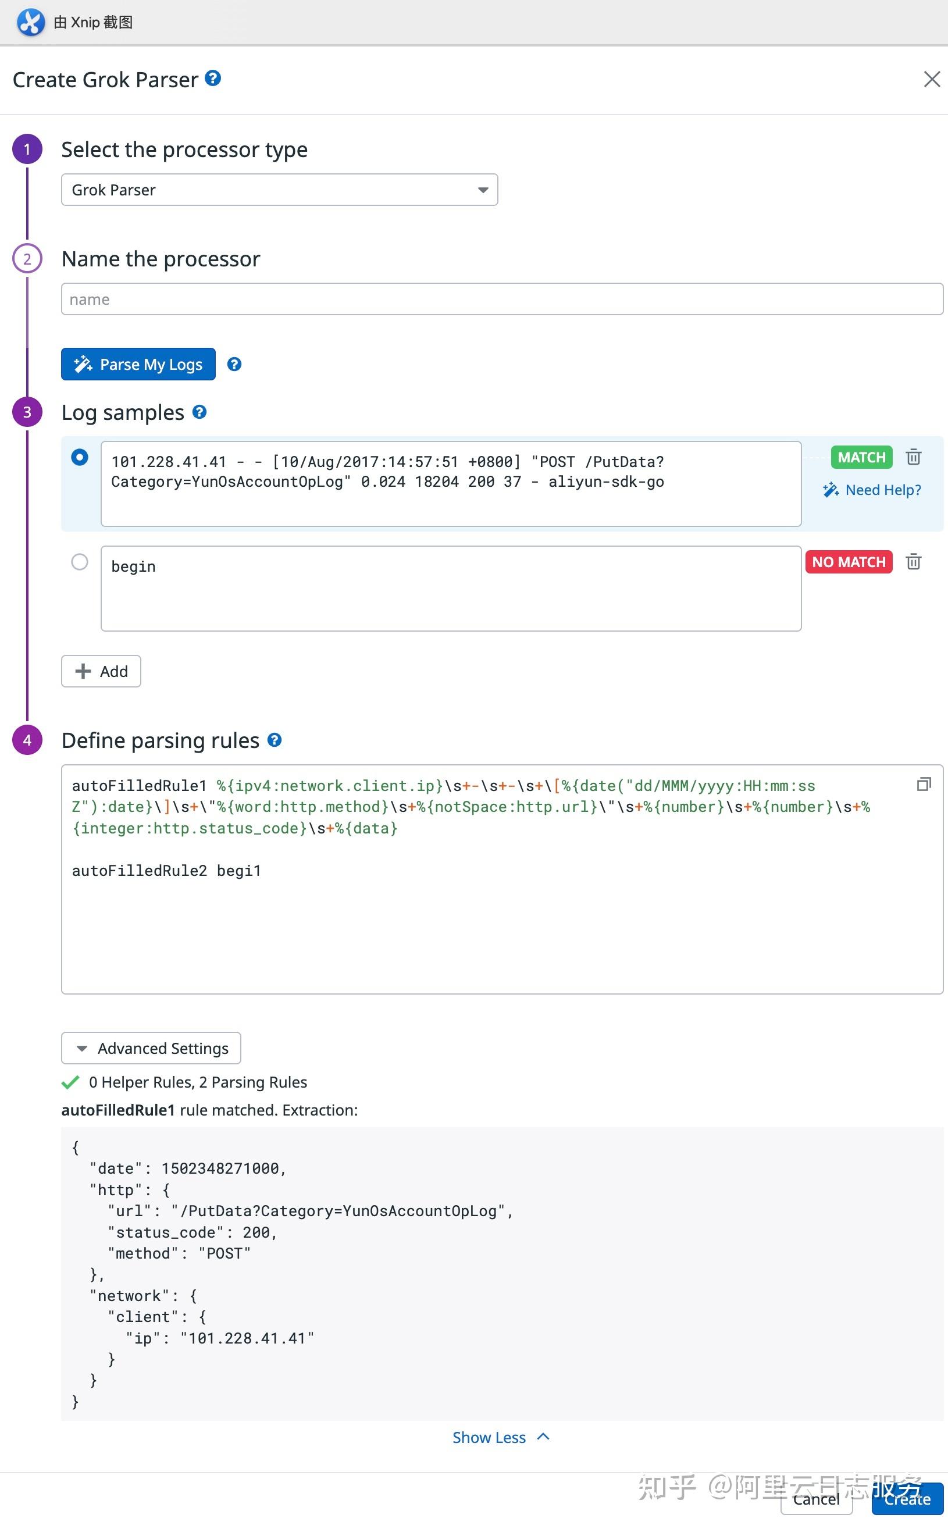Click the Parse My Logs button
The height and width of the screenshot is (1525, 948).
coord(137,364)
